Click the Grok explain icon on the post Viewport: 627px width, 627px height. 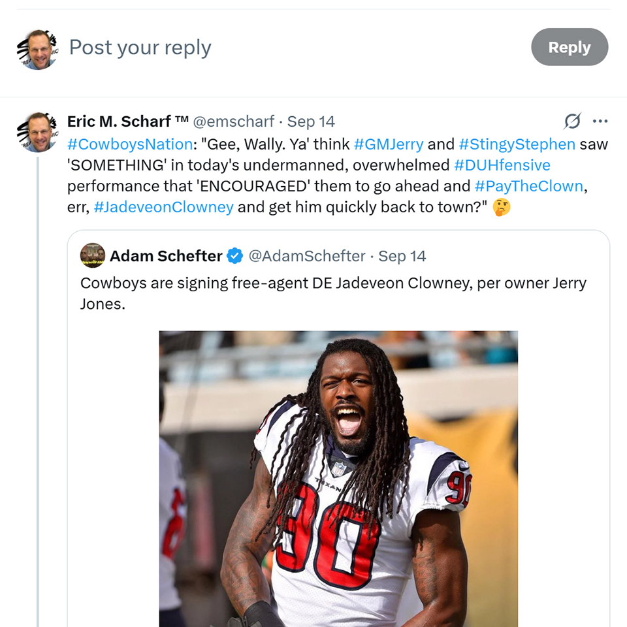pos(572,121)
